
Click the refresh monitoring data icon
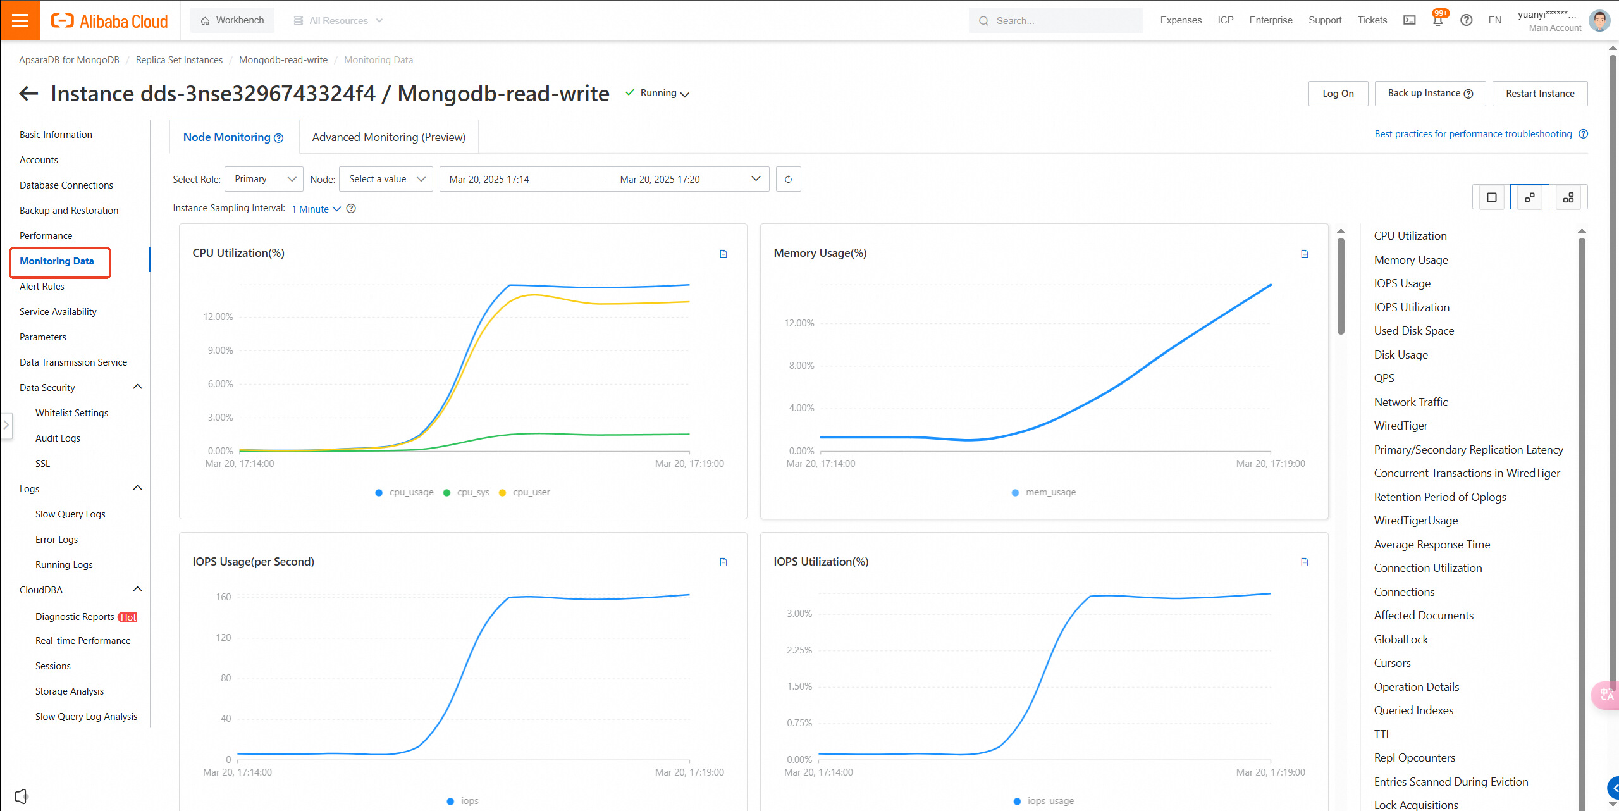click(x=788, y=179)
